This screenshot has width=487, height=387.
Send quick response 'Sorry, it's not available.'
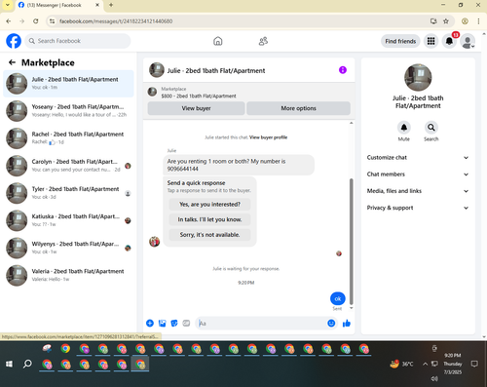click(209, 235)
